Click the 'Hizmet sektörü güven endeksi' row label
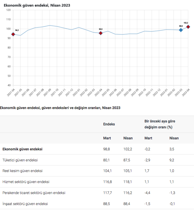The height and width of the screenshot is (211, 194). pos(26,182)
